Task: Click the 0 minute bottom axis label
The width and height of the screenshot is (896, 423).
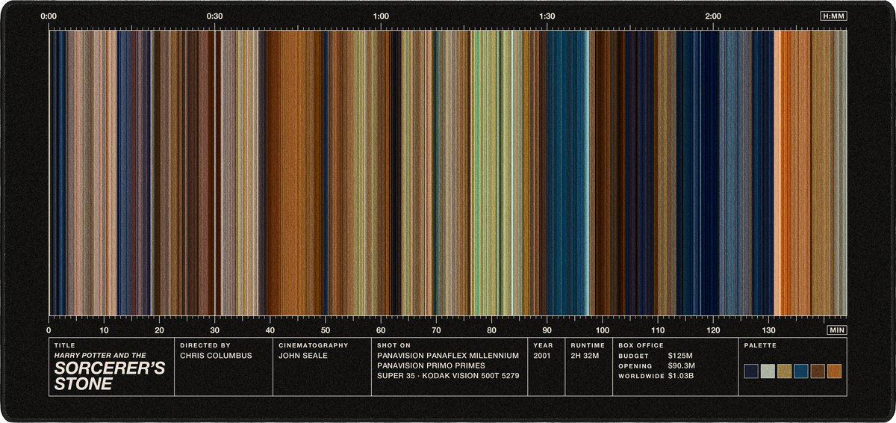Action: (49, 330)
